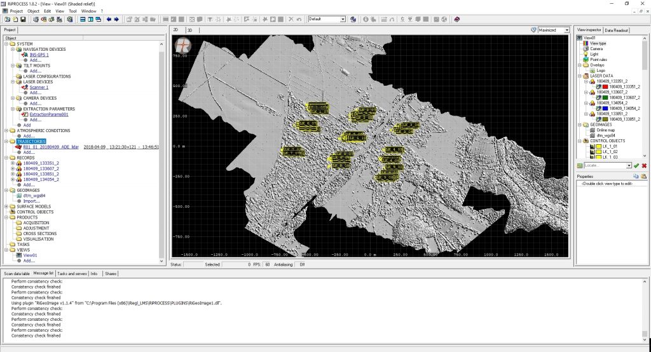Click the horizontal split window layout icon
The width and height of the screenshot is (651, 352).
[83, 20]
